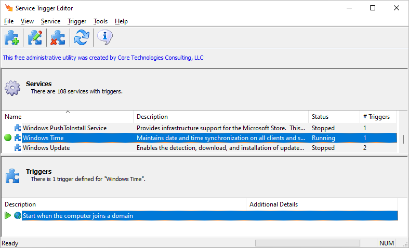
Task: Click the triggers Description column header
Action: pos(124,204)
